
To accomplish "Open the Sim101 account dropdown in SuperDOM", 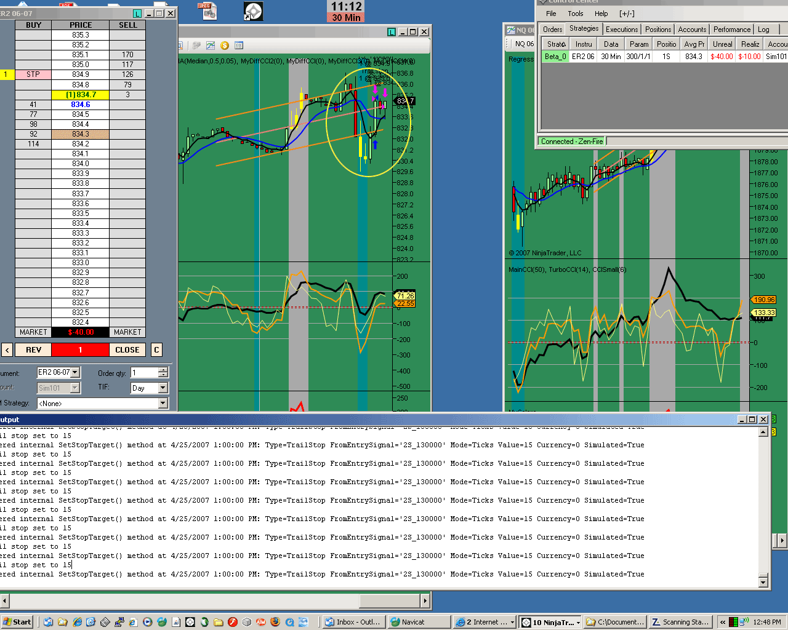I will (75, 388).
